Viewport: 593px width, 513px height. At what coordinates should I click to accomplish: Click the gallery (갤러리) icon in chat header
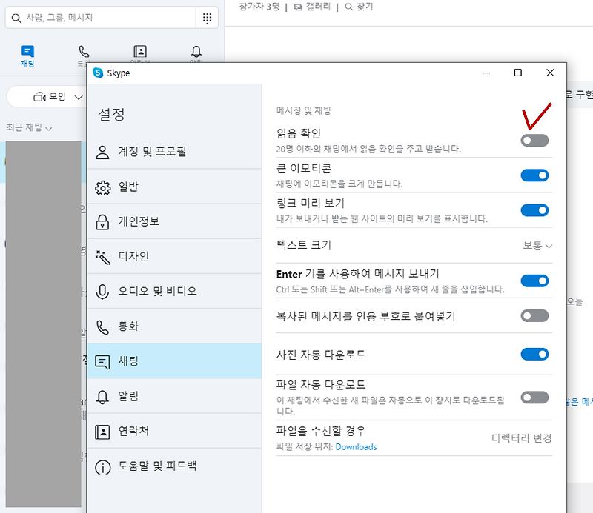click(299, 7)
